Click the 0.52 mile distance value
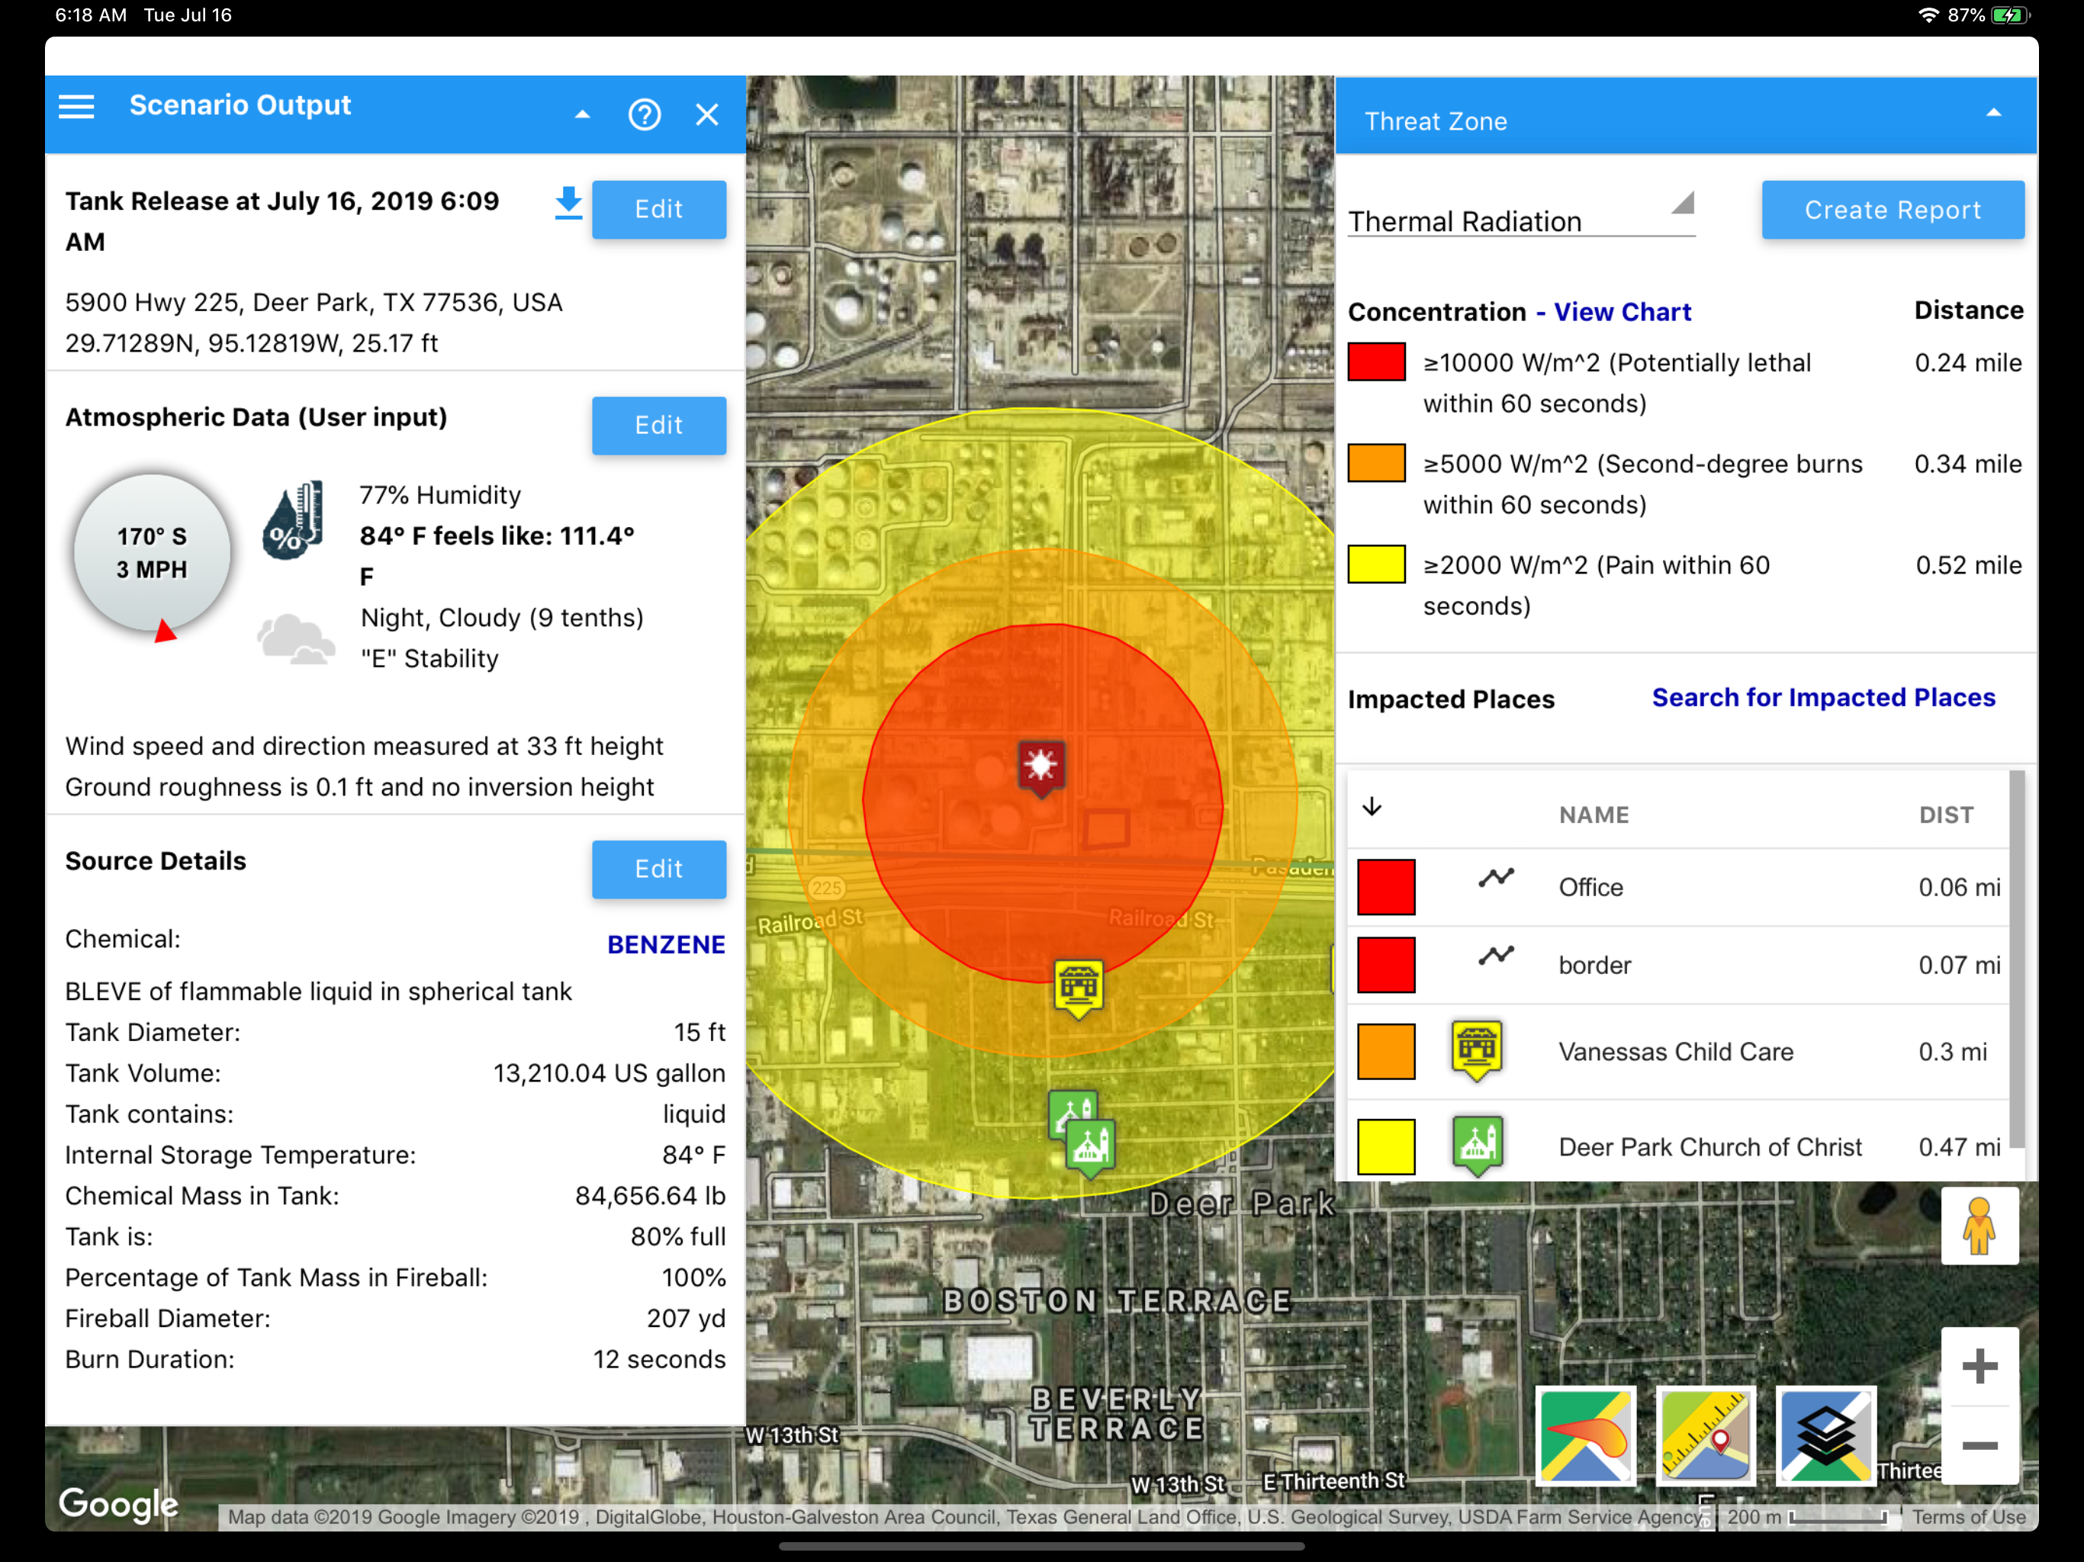Screen dimensions: 2084x1562 click(1969, 565)
